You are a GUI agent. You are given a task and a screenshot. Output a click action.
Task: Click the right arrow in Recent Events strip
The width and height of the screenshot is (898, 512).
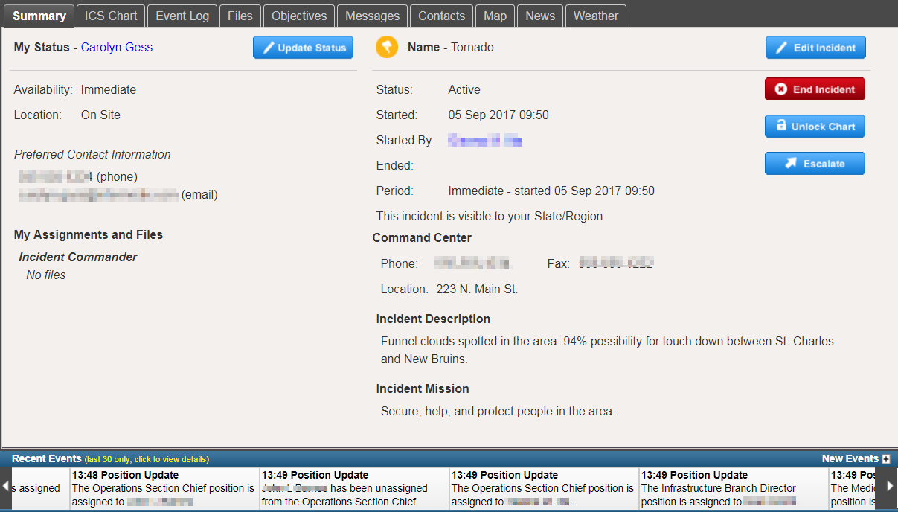(890, 486)
